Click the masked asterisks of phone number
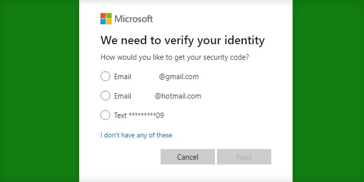This screenshot has height=182, width=364. coord(142,115)
